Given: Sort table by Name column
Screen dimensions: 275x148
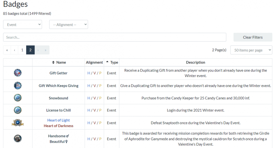Looking at the screenshot, I should pos(59,62).
